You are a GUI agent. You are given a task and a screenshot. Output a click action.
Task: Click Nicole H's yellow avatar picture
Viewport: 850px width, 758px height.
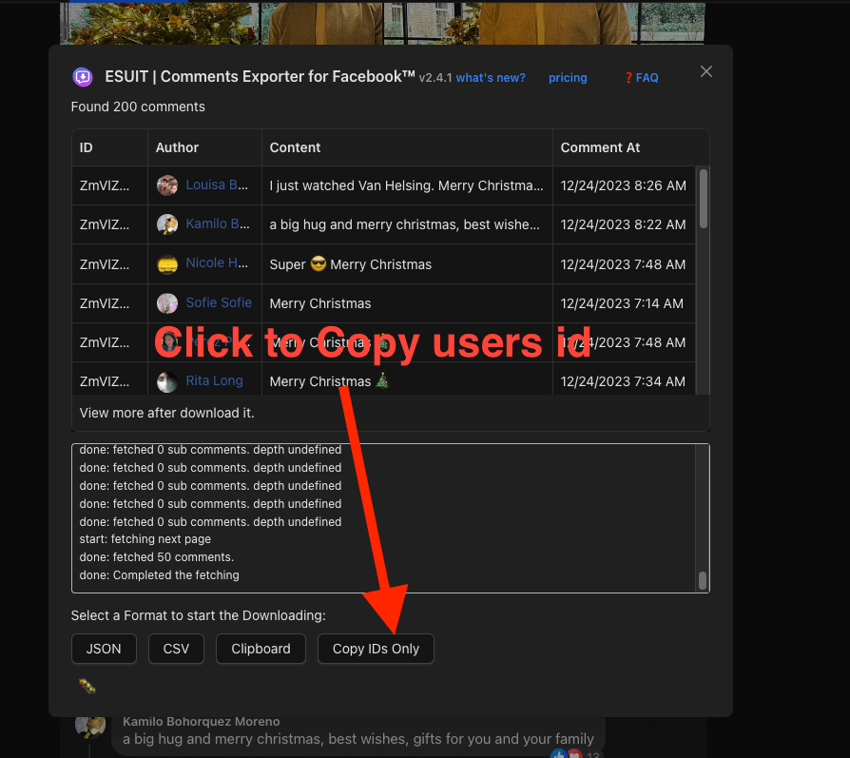[x=167, y=263]
